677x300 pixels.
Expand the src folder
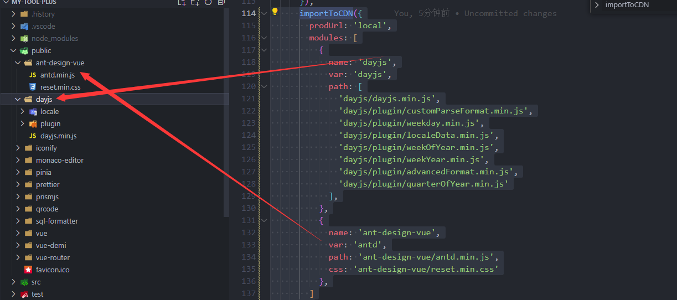(x=14, y=282)
